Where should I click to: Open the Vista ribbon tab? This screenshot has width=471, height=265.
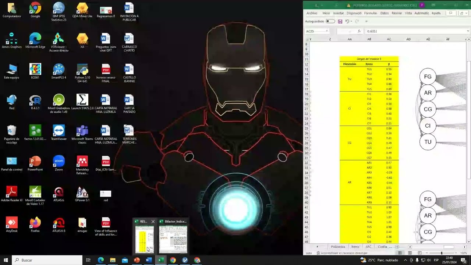[x=408, y=13]
